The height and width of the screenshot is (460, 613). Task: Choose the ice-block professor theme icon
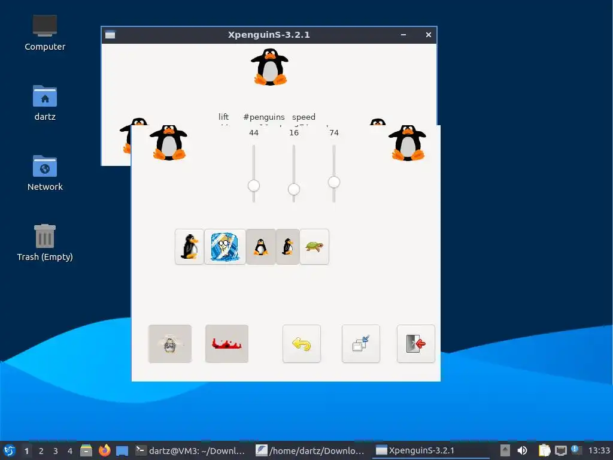click(x=225, y=247)
